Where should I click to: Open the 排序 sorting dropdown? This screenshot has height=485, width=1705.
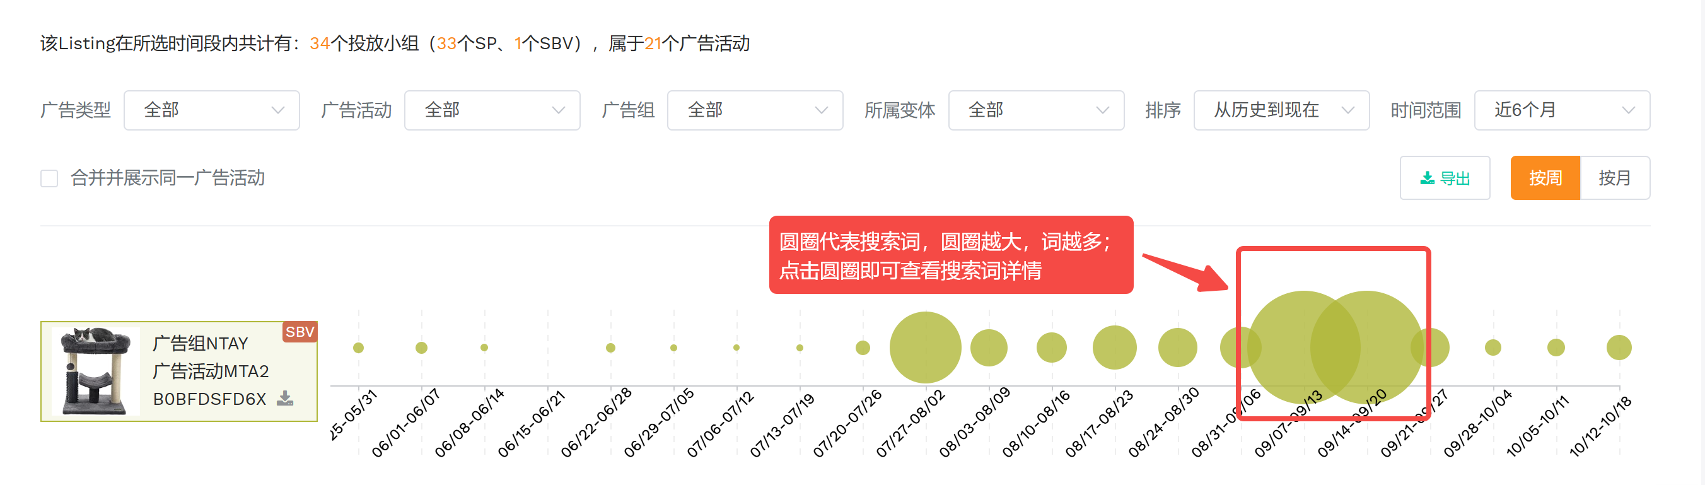click(1281, 110)
